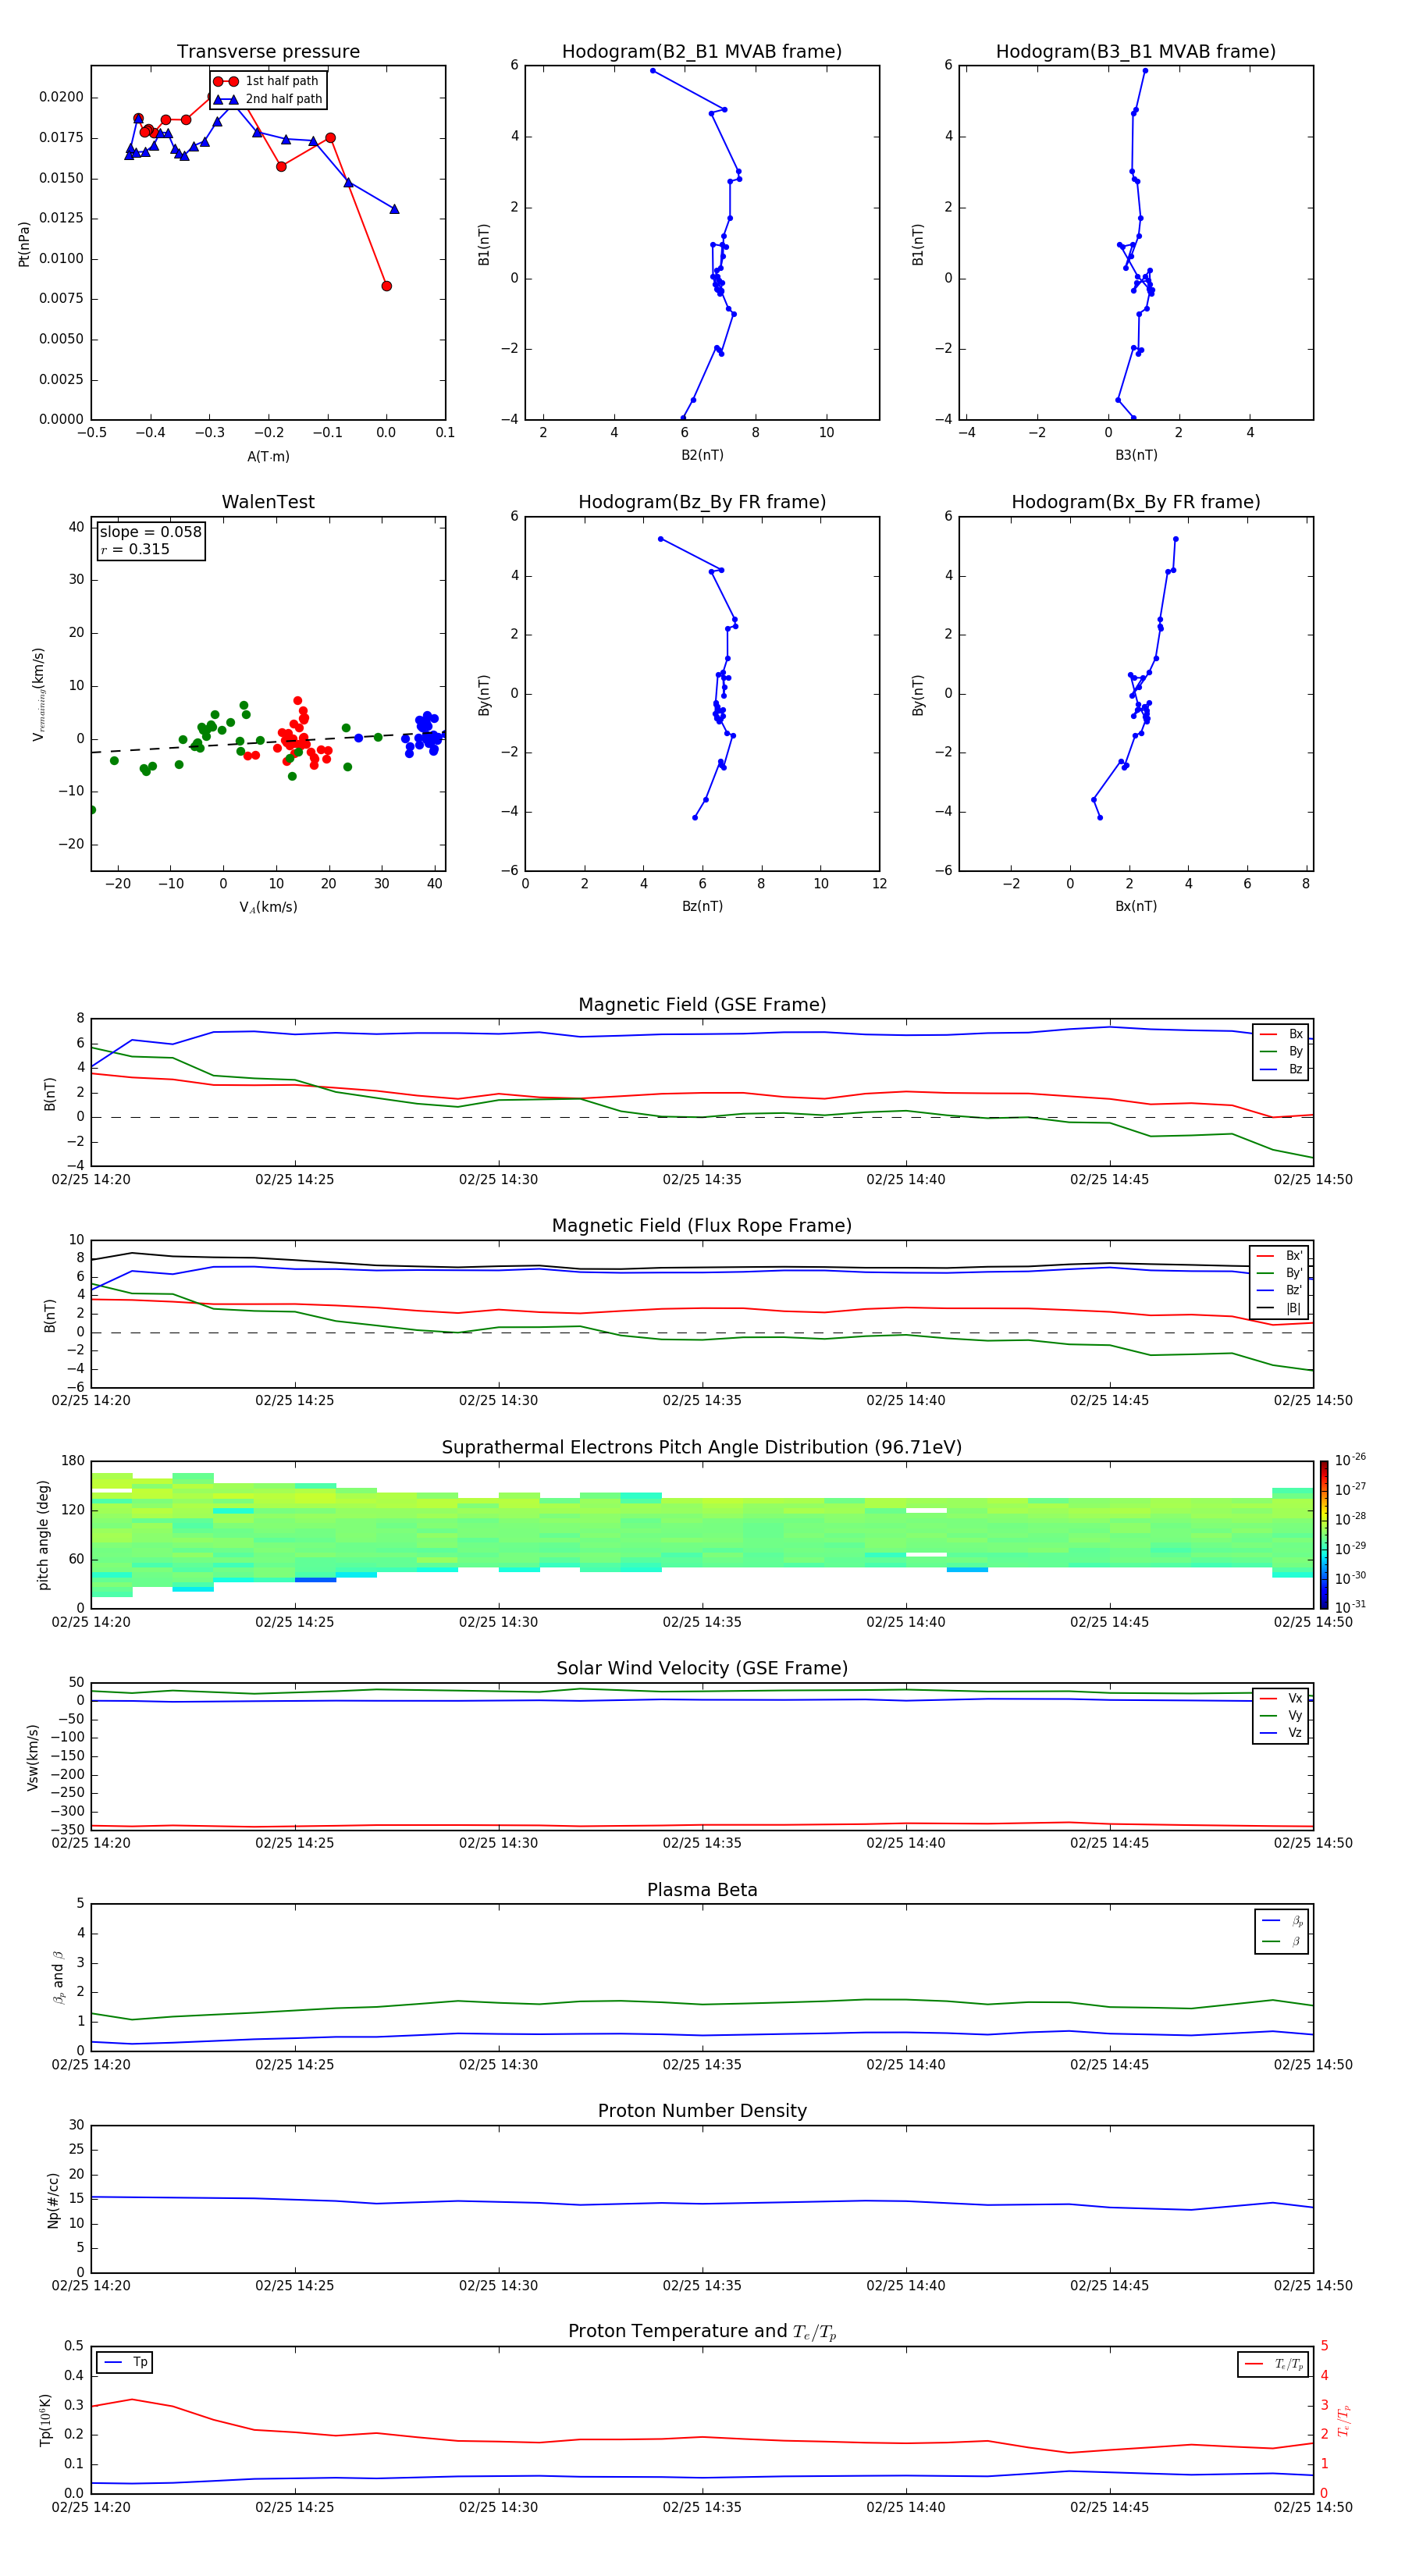Click the 'V_A(km/s)' x-axis label

(x=268, y=907)
